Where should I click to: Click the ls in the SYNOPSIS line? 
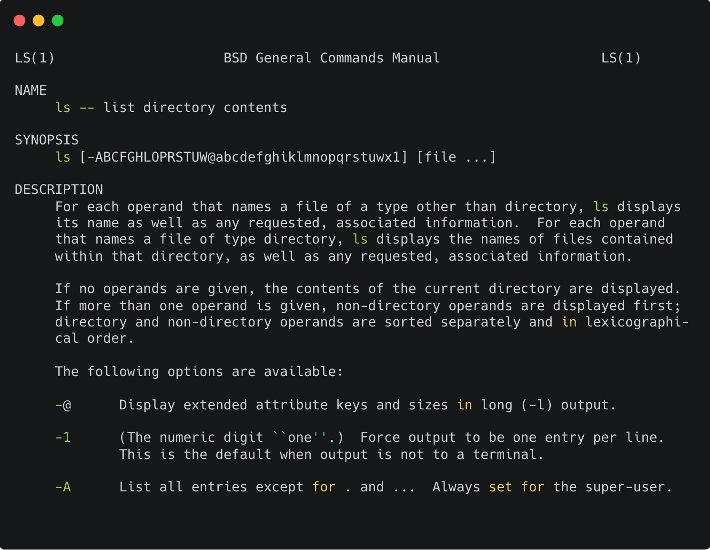(62, 157)
